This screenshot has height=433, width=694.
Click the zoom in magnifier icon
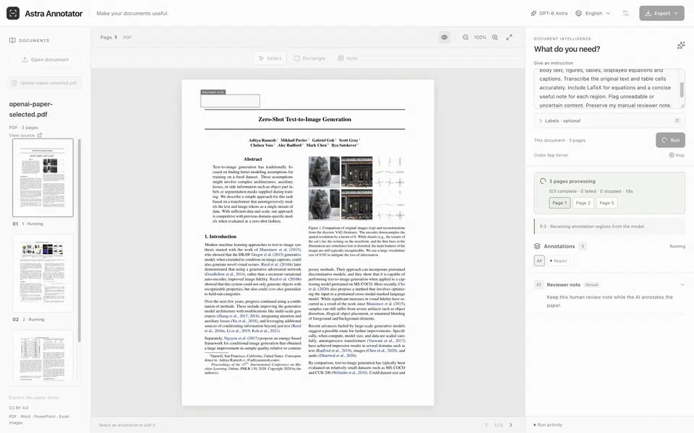pyautogui.click(x=494, y=38)
